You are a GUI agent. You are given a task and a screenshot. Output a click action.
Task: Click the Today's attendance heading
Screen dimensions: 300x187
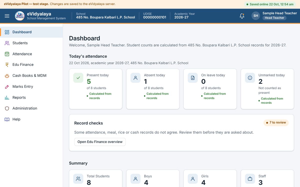click(x=88, y=56)
